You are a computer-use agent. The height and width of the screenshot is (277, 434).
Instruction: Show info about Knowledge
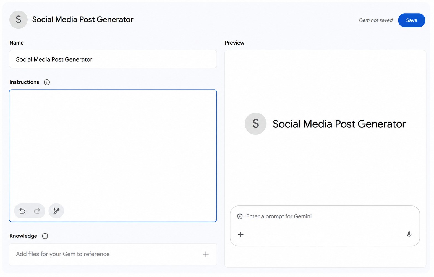click(45, 236)
